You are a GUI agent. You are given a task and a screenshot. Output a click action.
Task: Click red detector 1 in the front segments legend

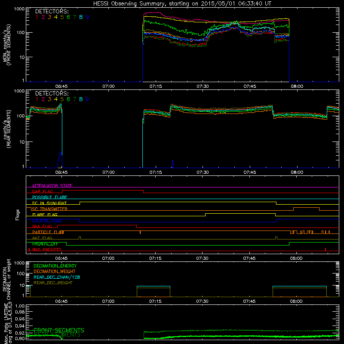[x=37, y=17]
